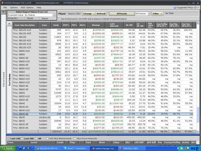
Task: Click the table vertical scrollbar thumb
Action: click(198, 114)
